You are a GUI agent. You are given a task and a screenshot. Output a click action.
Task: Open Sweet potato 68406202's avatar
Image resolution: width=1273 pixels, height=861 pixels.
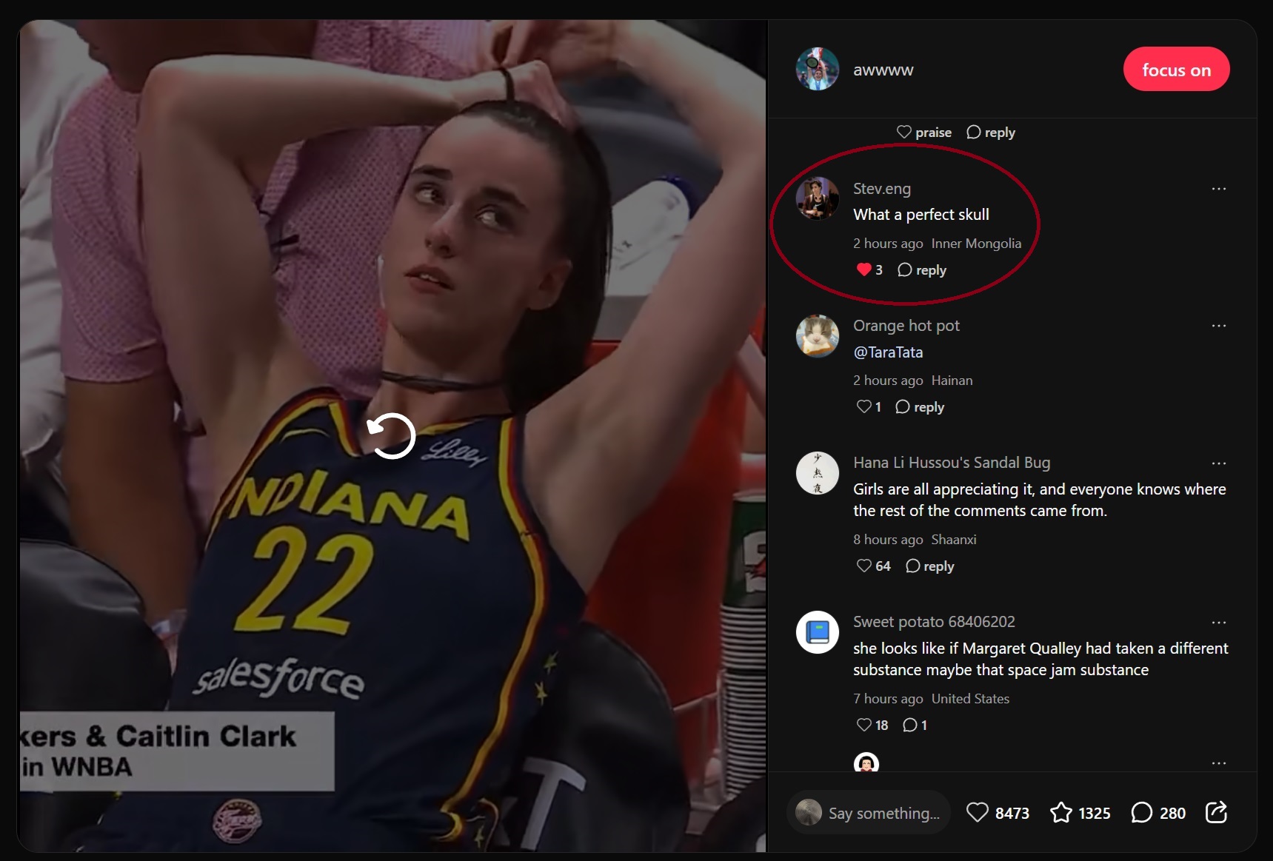coord(818,632)
